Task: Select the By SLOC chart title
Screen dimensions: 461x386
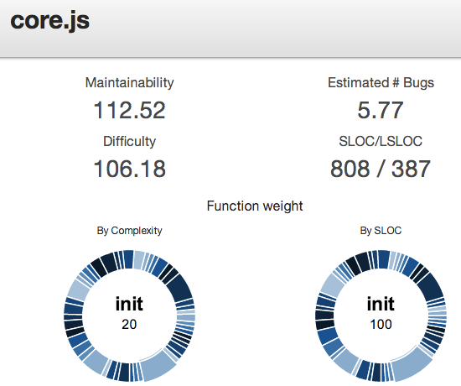Action: [x=381, y=230]
